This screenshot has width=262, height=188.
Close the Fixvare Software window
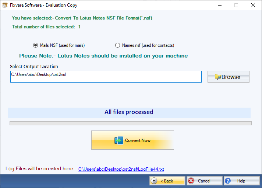tap(253, 5)
